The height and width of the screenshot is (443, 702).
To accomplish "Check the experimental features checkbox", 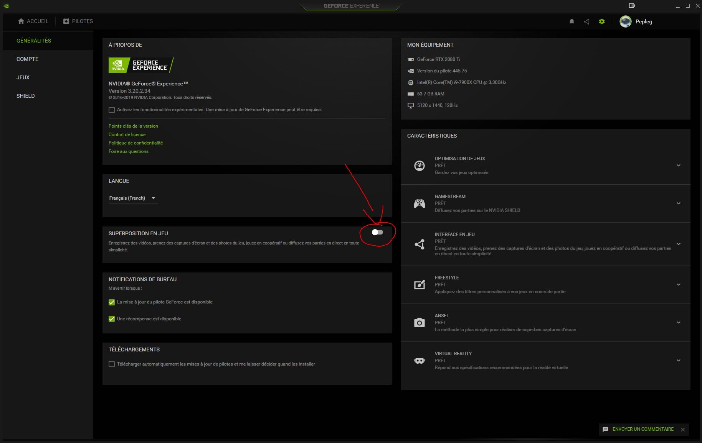I will [112, 110].
